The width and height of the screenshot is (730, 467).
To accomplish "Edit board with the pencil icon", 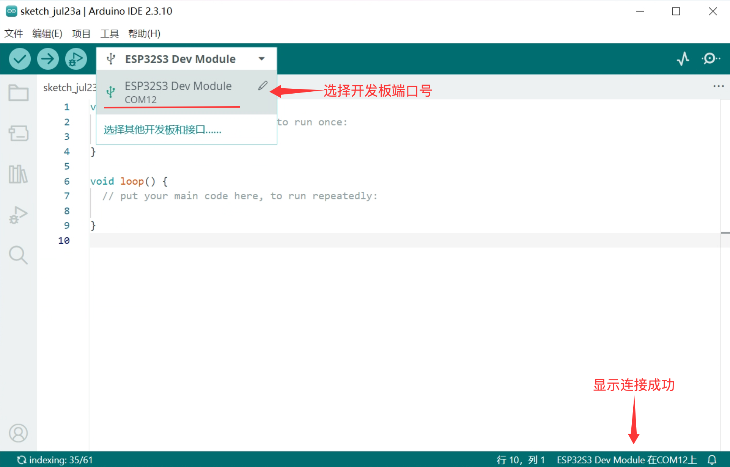I will tap(263, 86).
